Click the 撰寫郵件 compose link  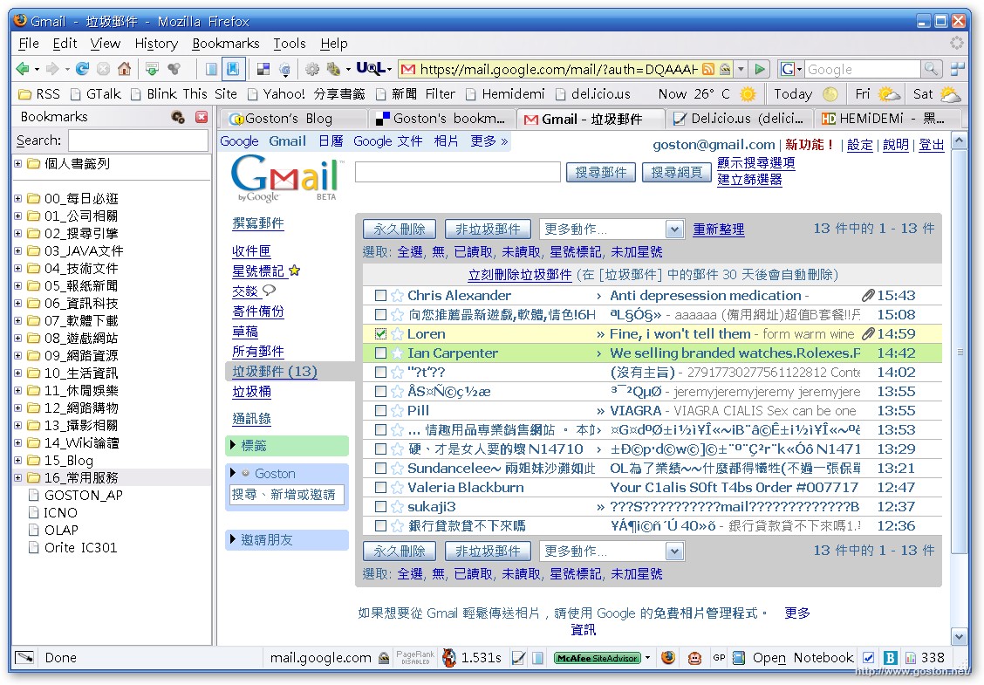(x=258, y=223)
